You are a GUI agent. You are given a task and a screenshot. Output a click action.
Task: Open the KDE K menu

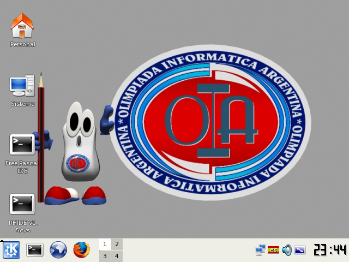coord(11,250)
